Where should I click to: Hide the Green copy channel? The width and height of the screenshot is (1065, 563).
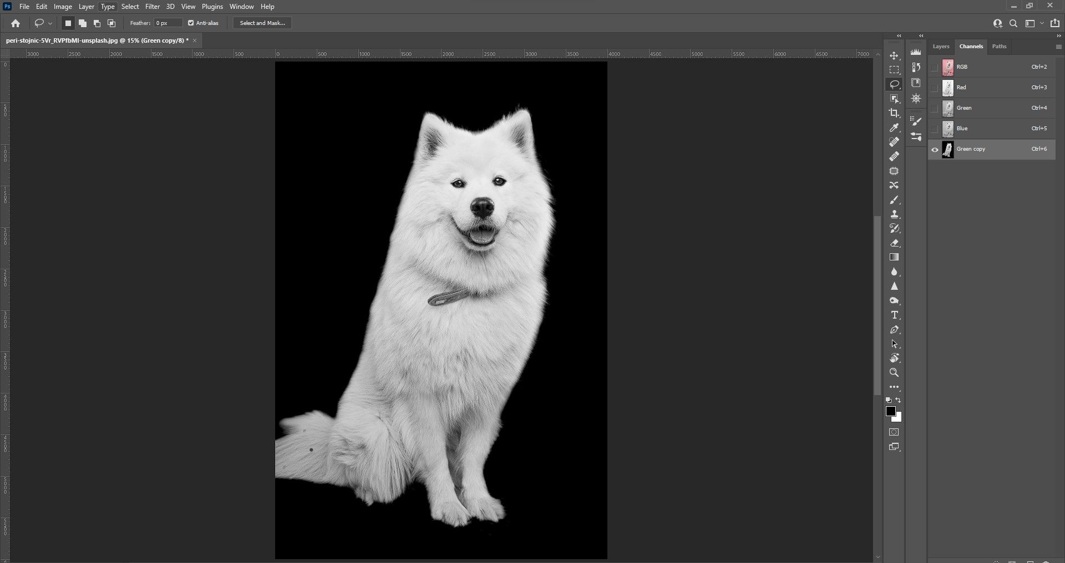click(935, 150)
